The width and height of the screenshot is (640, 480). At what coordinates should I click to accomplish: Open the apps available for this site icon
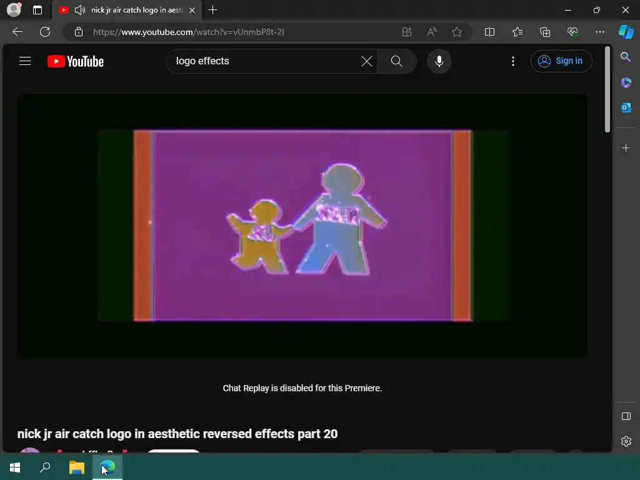pyautogui.click(x=406, y=32)
